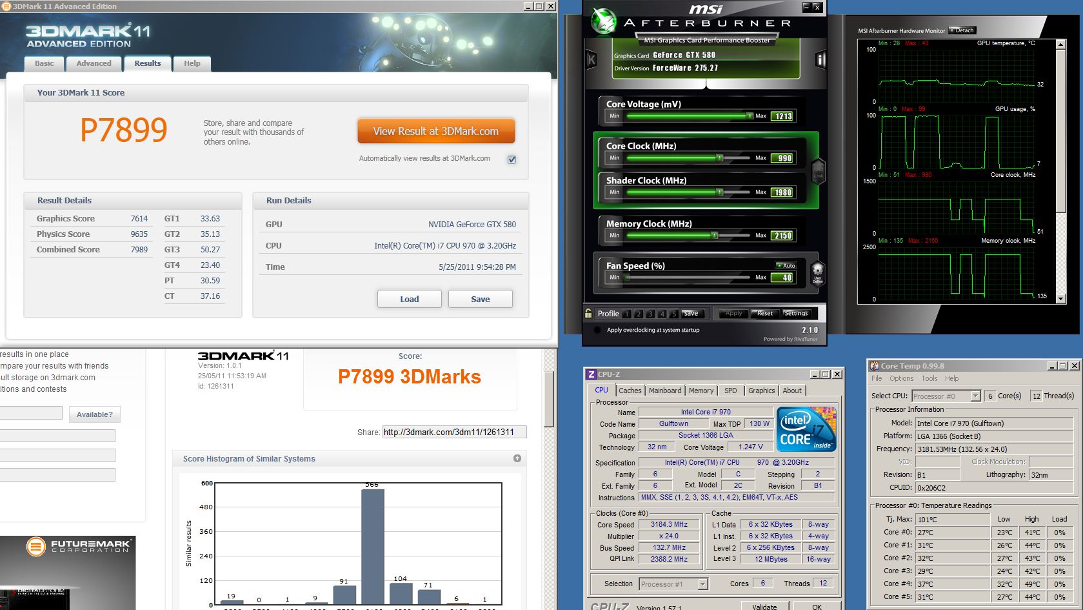Image resolution: width=1083 pixels, height=610 pixels.
Task: Open the Graphics tab in CPU-Z
Action: (x=762, y=391)
